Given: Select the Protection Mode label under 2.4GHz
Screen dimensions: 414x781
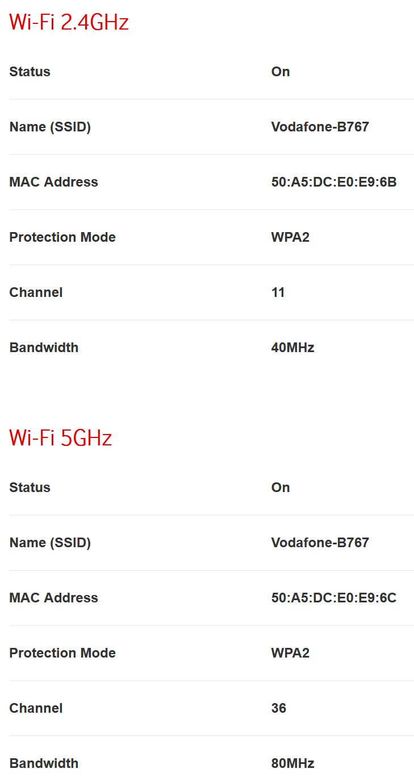Looking at the screenshot, I should [x=62, y=237].
